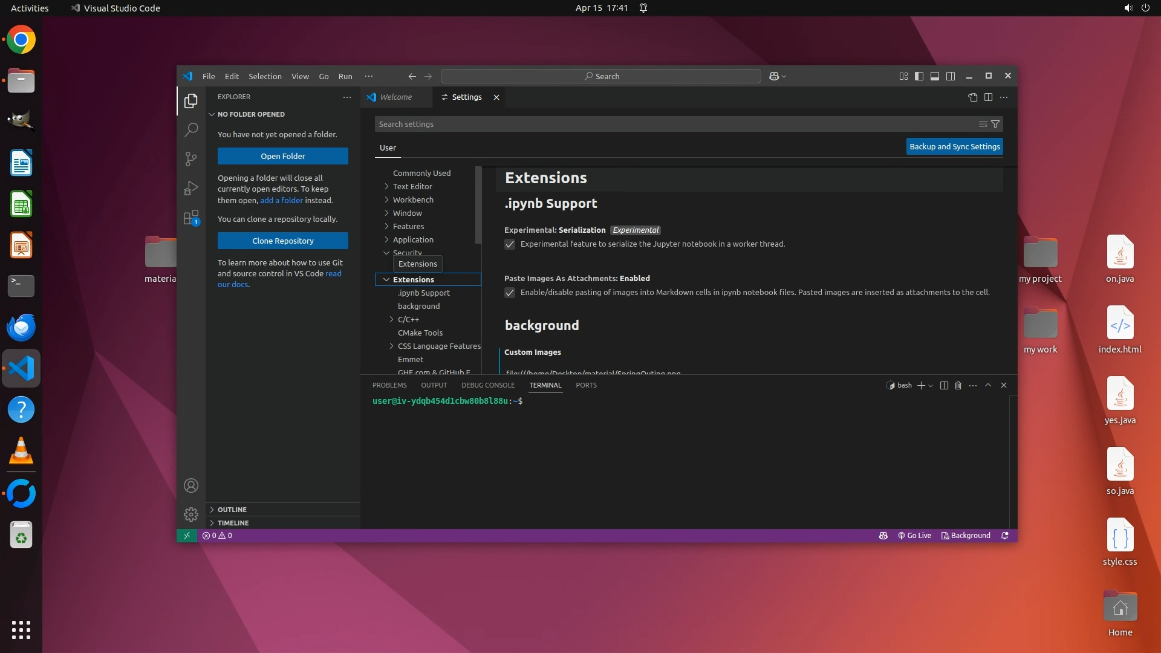This screenshot has height=653, width=1161.
Task: Open the Accounts icon in activity bar
Action: click(x=191, y=486)
